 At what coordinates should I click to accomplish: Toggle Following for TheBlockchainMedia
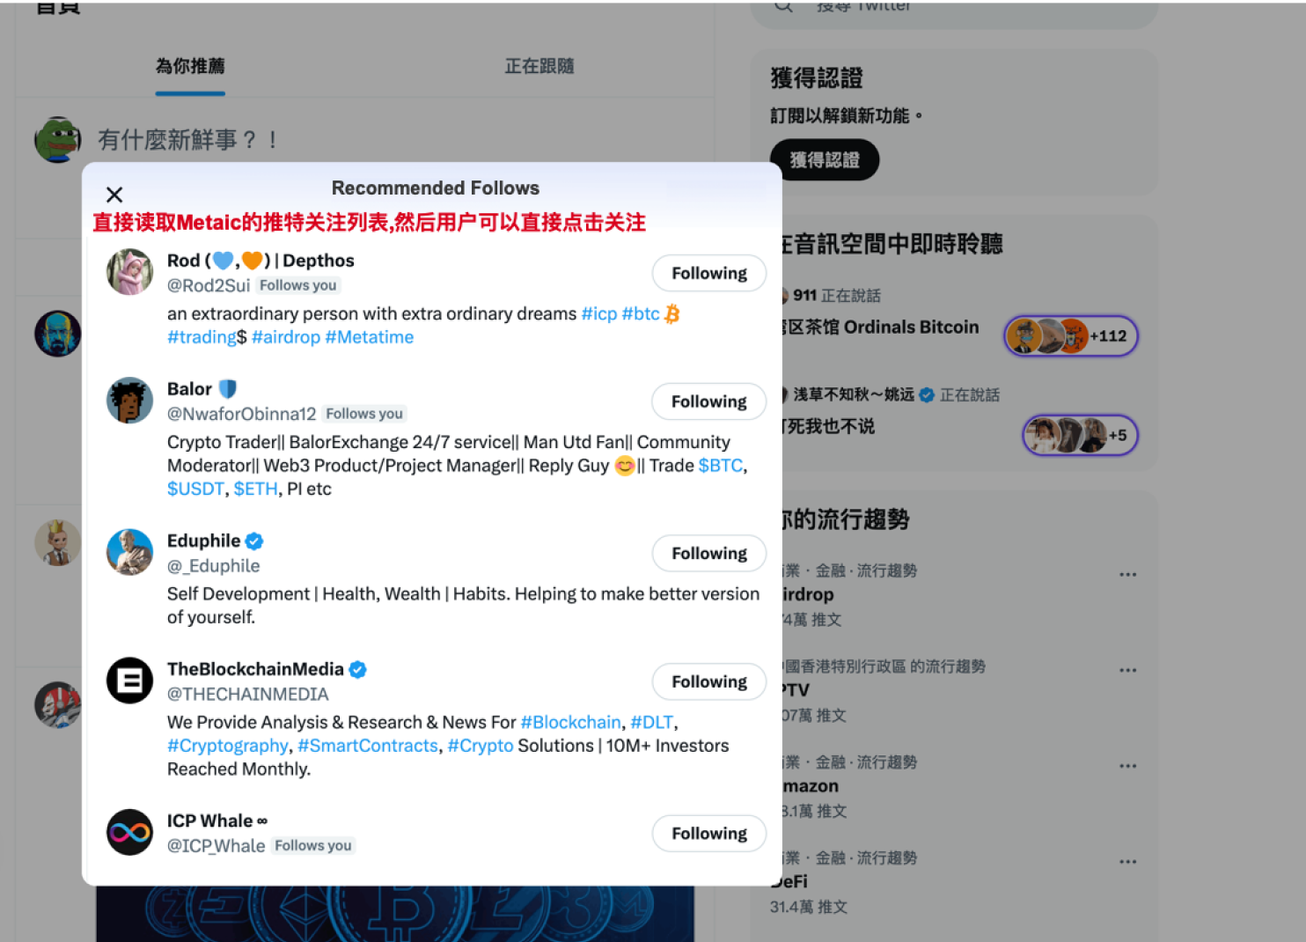pos(708,681)
